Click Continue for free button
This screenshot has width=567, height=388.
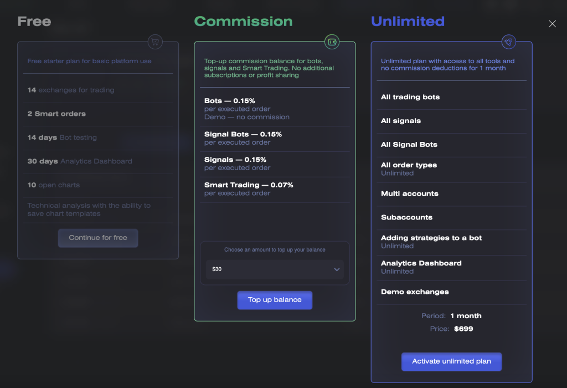pos(98,238)
